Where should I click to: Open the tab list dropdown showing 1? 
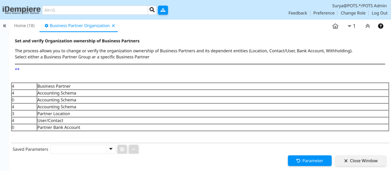coord(352,26)
